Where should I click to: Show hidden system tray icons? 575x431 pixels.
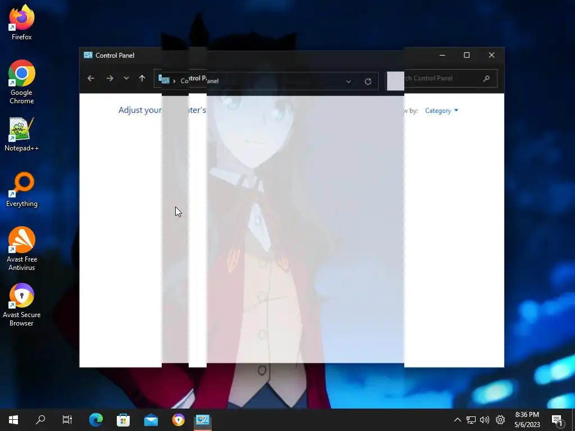(457, 420)
